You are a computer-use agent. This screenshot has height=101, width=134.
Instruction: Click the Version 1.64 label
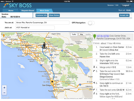113,5
